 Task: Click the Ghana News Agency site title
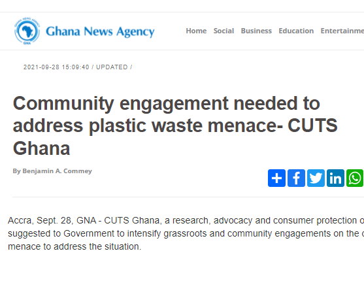100,31
